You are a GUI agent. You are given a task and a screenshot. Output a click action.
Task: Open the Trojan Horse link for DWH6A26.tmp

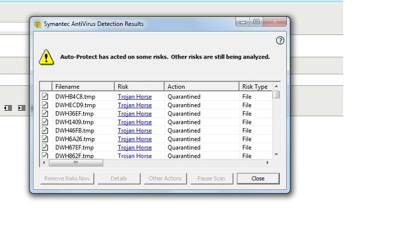(x=134, y=139)
